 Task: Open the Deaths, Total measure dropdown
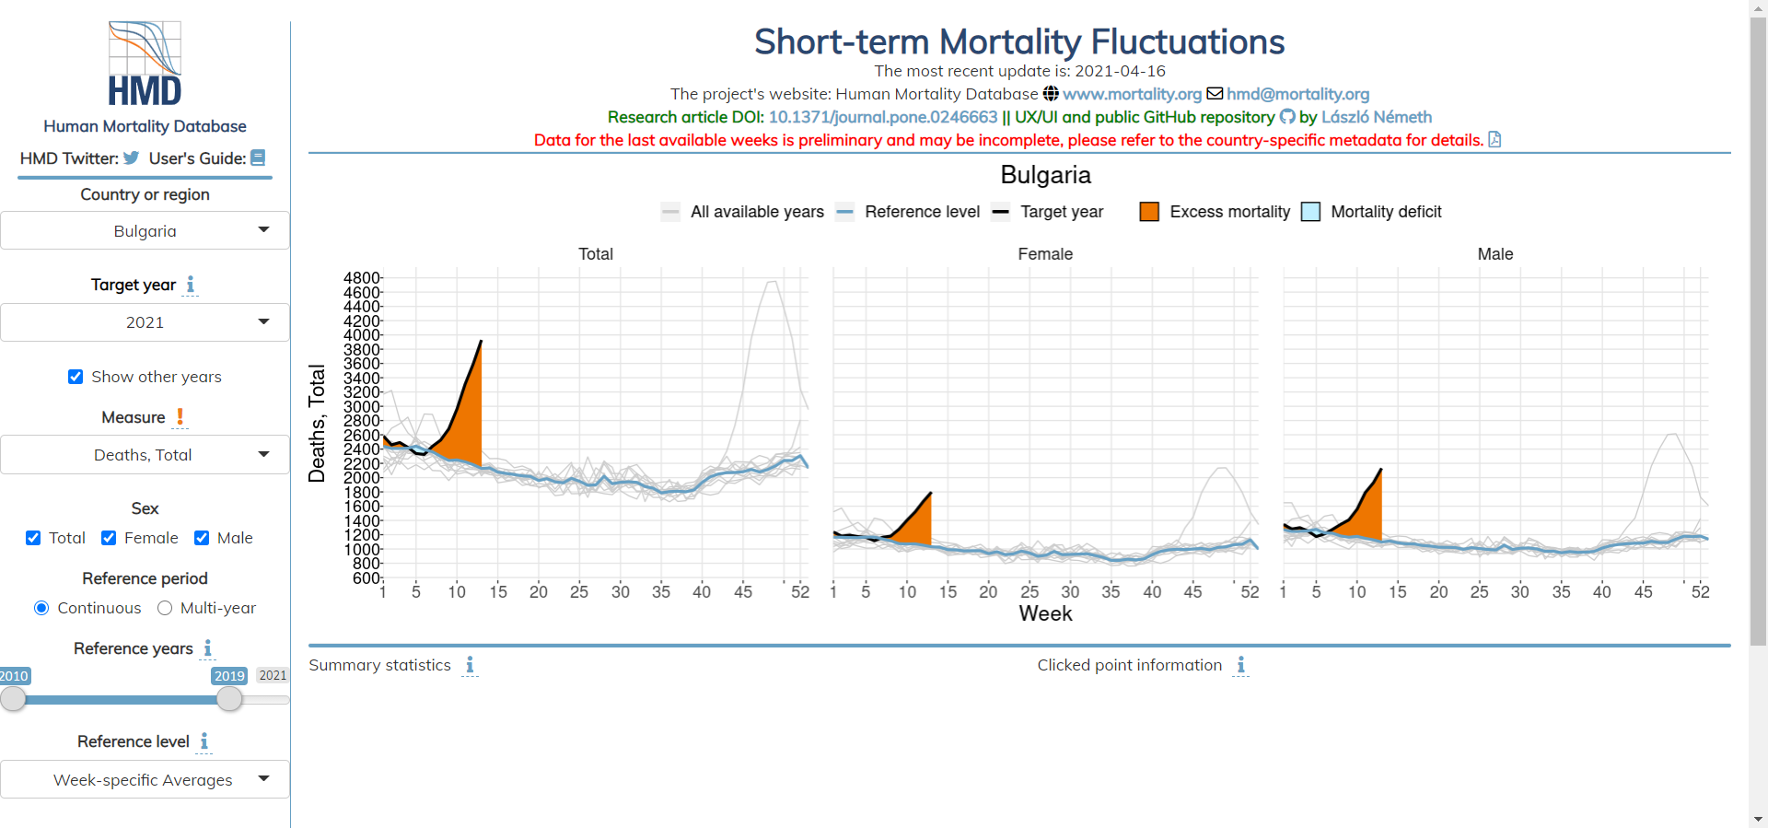(145, 455)
